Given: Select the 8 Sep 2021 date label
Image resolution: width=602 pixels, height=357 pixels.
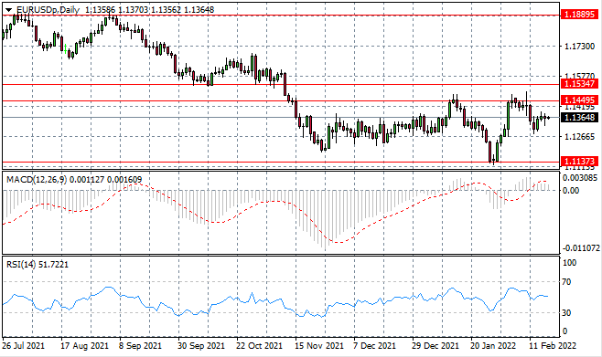Looking at the screenshot, I should point(141,346).
